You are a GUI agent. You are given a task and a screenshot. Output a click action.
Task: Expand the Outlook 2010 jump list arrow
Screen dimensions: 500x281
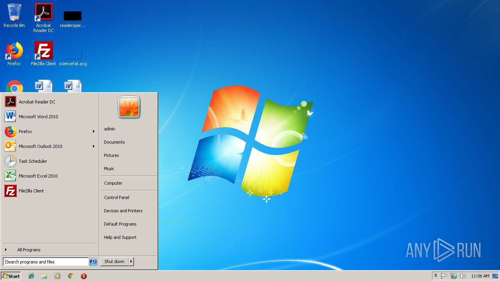click(94, 146)
